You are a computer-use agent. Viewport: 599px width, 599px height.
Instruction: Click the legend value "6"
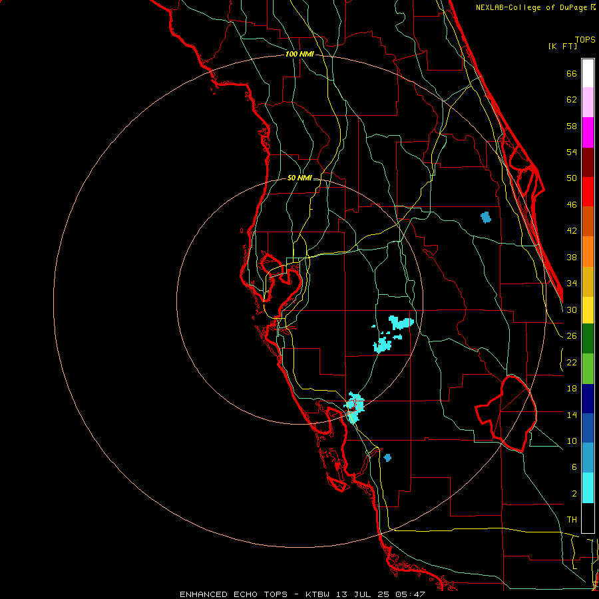[x=574, y=467]
